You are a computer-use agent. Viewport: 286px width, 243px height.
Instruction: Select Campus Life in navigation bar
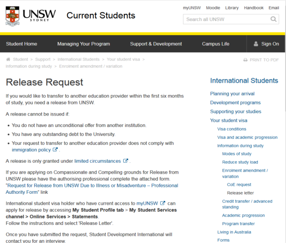pos(216,44)
